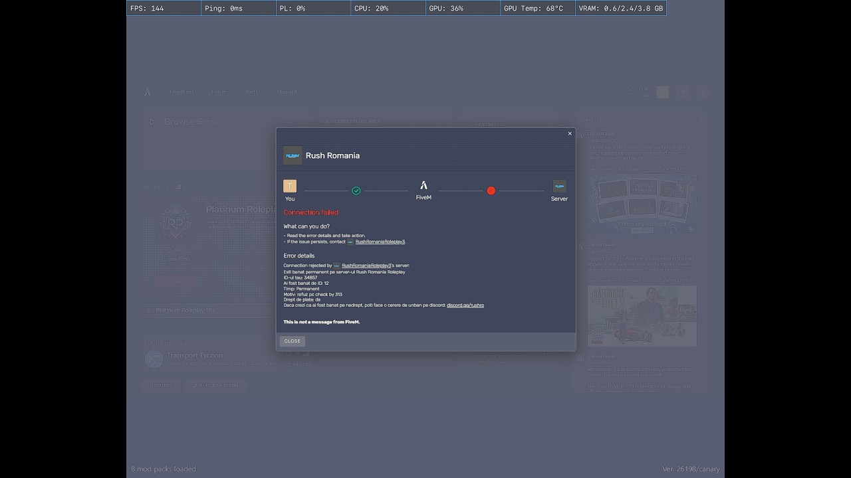Click the Server logo icon in connection diagram
The width and height of the screenshot is (851, 478).
[x=559, y=186]
